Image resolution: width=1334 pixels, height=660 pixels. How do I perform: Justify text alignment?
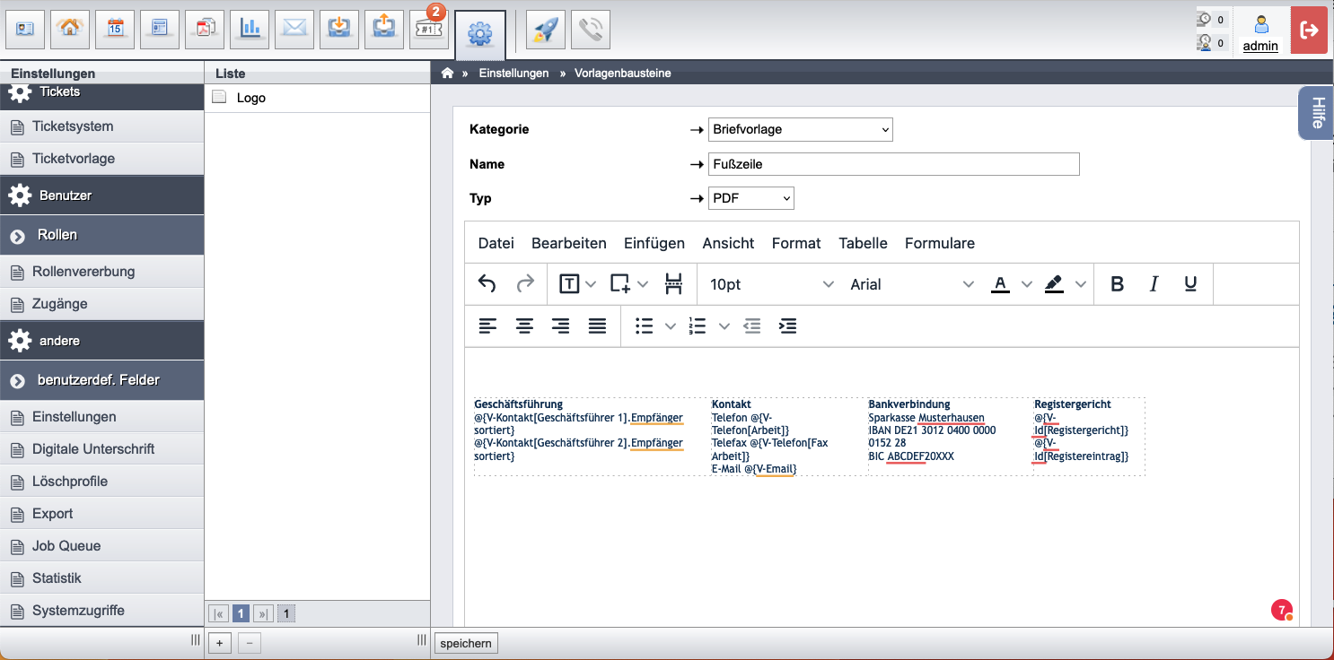(x=597, y=326)
